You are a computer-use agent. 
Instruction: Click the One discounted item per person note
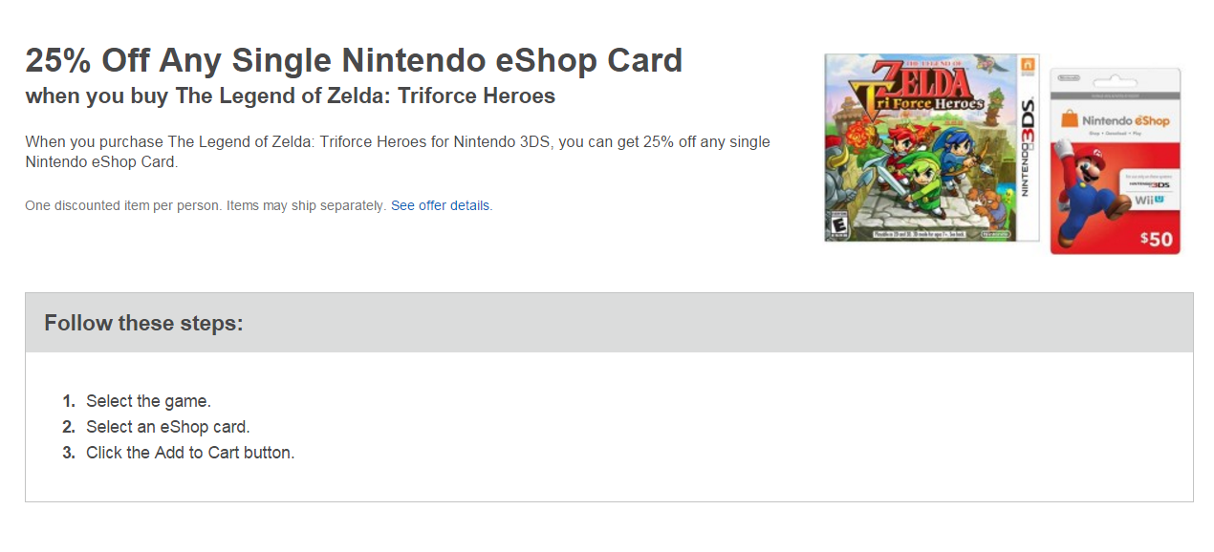(x=206, y=205)
